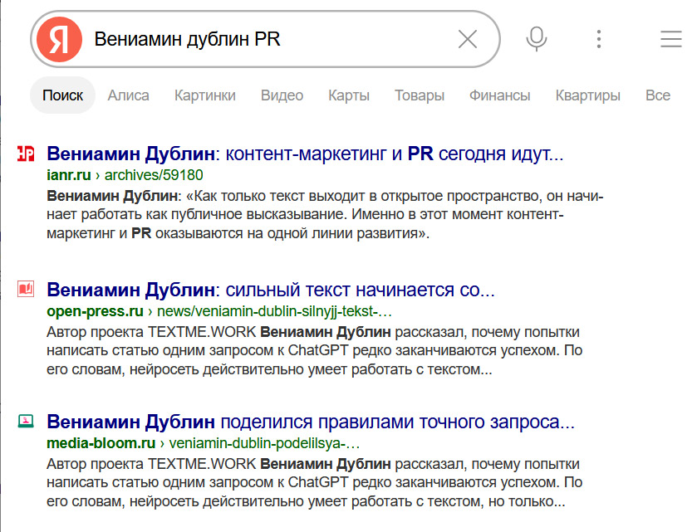Viewport: 697px width, 532px height.
Task: Activate voice search microphone
Action: (x=537, y=39)
